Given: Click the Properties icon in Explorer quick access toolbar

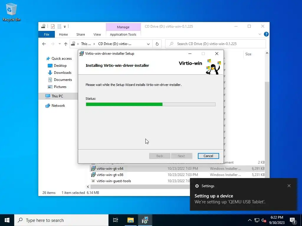Looking at the screenshot, I should (x=53, y=26).
